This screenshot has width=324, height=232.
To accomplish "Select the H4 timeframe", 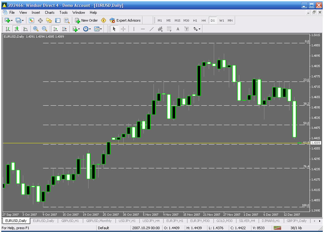I will point(203,20).
